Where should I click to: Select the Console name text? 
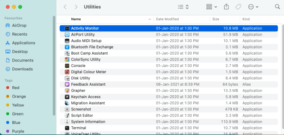tap(78, 66)
